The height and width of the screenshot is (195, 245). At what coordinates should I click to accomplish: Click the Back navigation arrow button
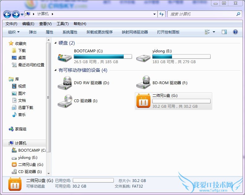click(x=7, y=14)
